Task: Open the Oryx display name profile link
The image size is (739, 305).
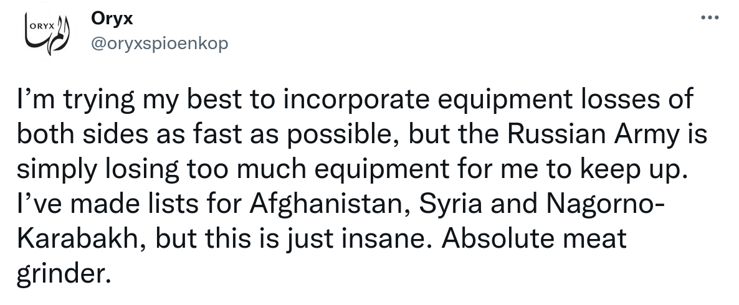Action: click(112, 19)
